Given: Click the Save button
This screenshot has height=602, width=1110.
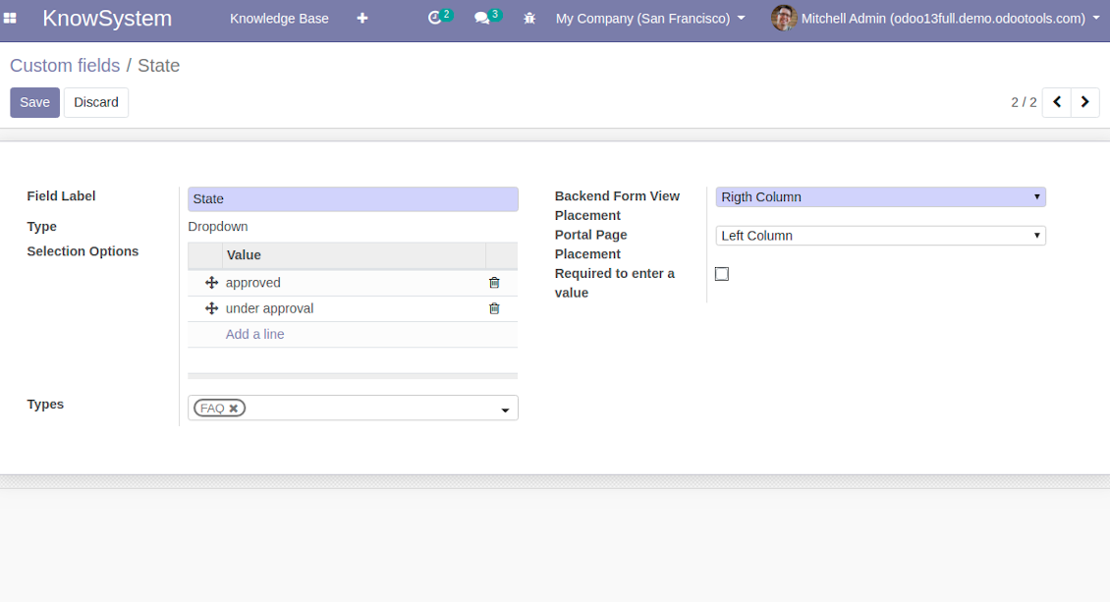Looking at the screenshot, I should tap(34, 102).
